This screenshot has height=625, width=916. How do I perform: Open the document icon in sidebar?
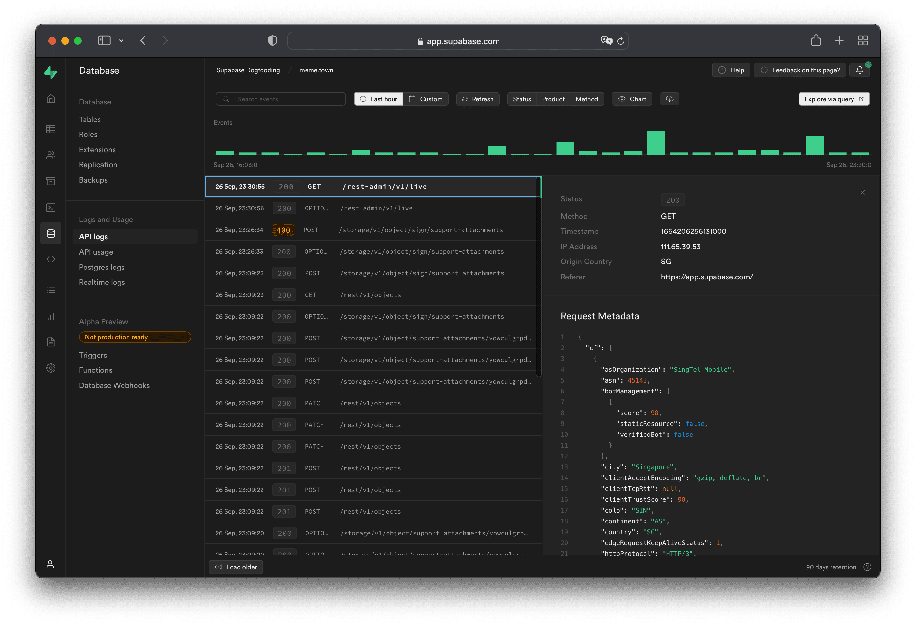pos(51,342)
